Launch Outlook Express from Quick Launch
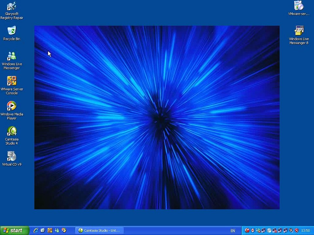Screen dimensions: 314x235 (x=43, y=230)
